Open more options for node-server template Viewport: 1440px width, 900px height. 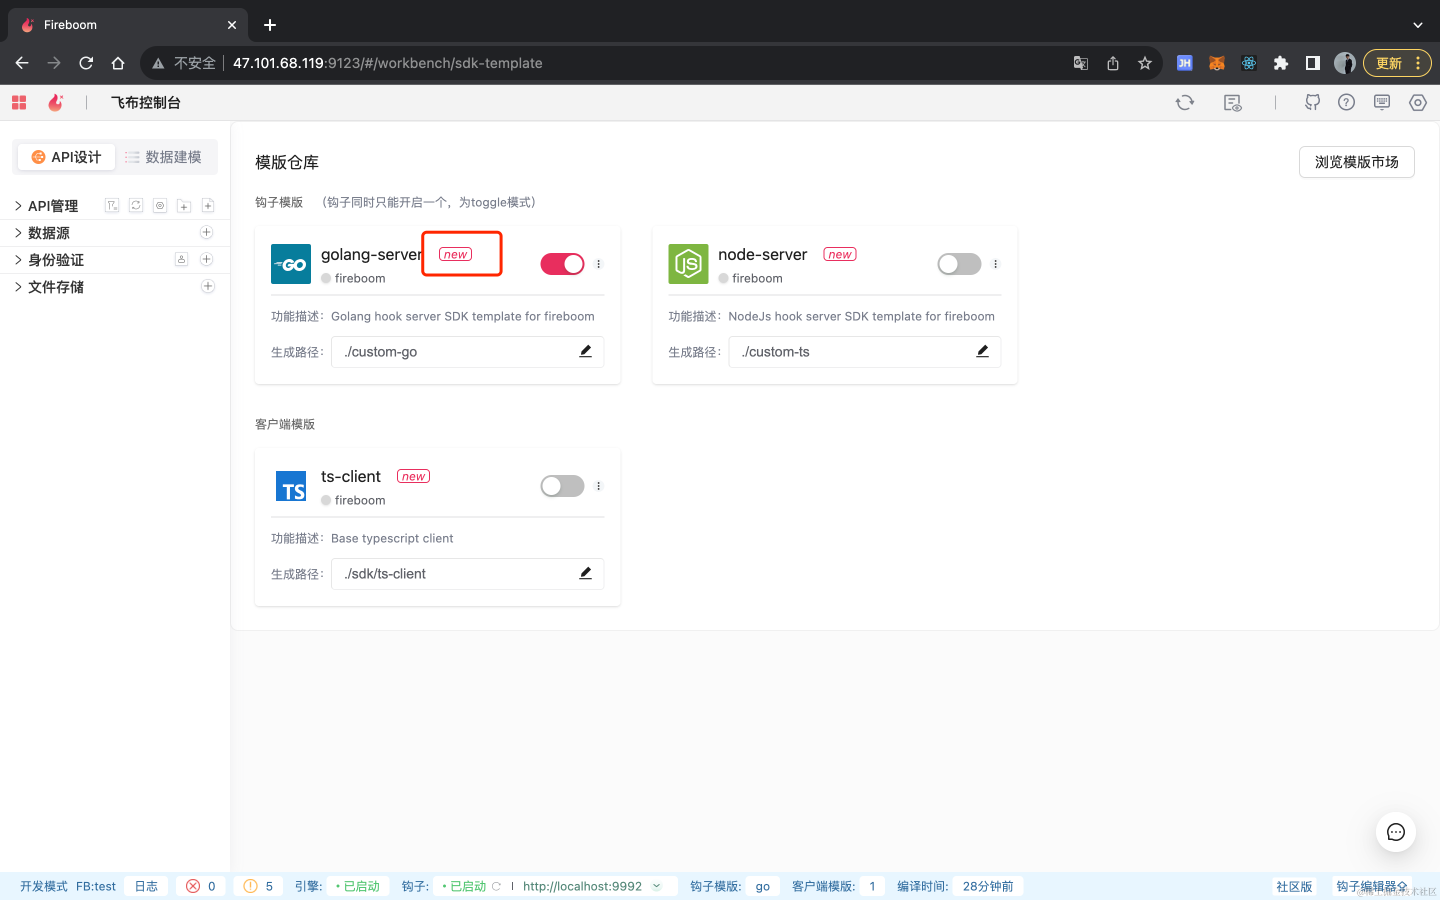pos(995,263)
